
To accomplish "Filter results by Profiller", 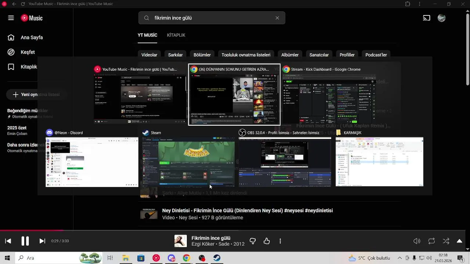I will click(347, 55).
